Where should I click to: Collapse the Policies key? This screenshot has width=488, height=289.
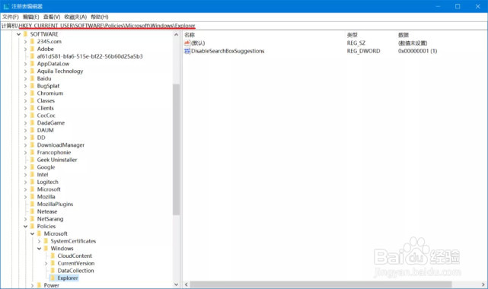26,226
